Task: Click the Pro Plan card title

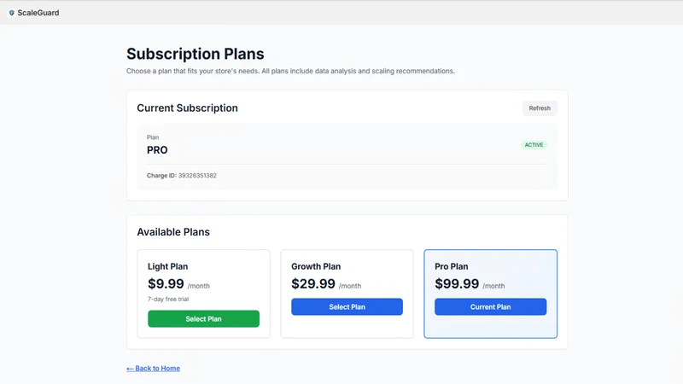Action: (452, 266)
